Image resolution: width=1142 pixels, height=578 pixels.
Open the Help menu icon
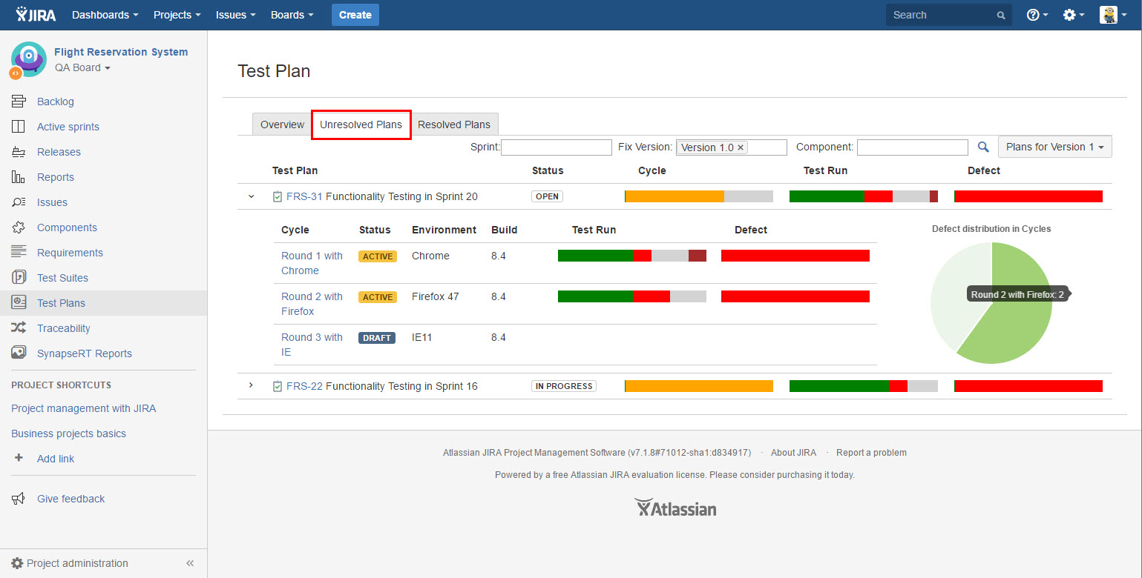1037,15
